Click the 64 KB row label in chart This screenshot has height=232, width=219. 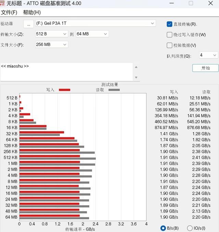[x=12, y=139]
